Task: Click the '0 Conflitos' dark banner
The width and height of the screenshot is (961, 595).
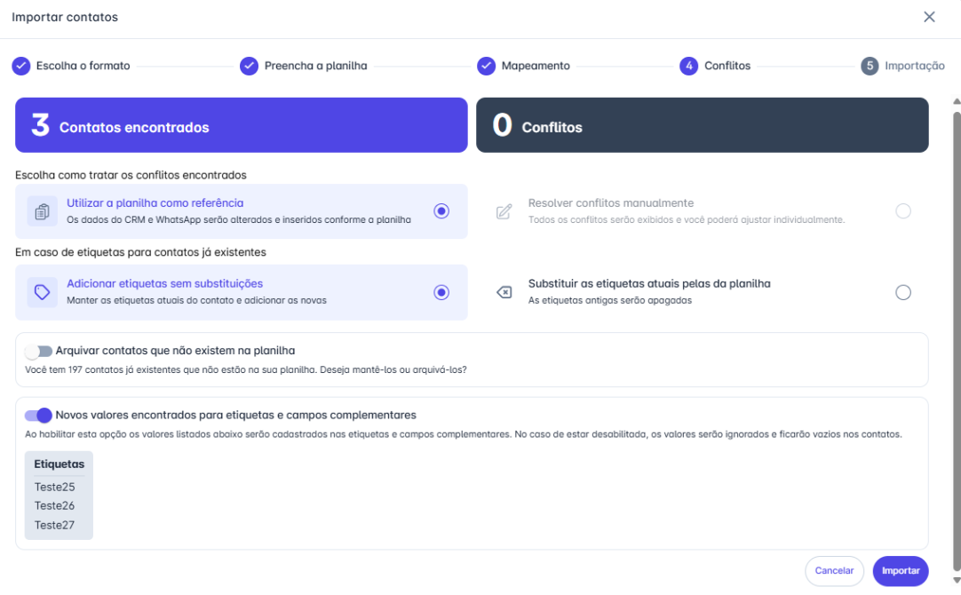Action: (702, 125)
